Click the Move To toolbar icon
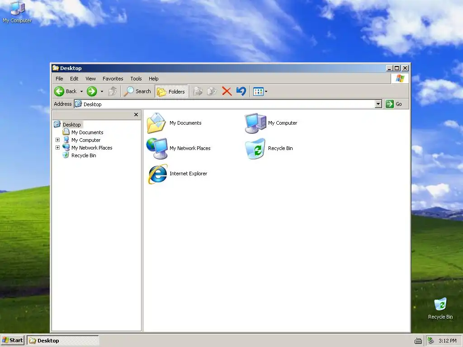Viewport: 463px width, 347px height. [198, 91]
